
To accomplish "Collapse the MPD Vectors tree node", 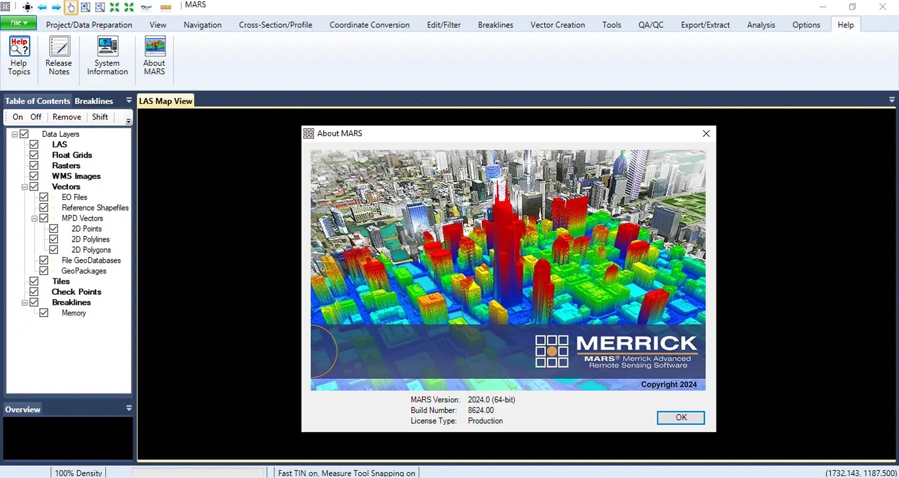I will click(x=34, y=219).
